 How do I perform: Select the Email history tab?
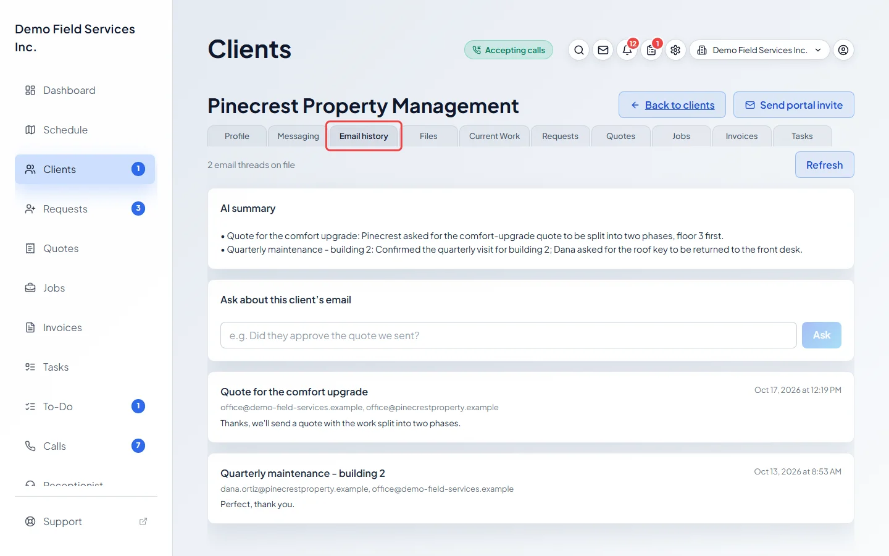point(364,136)
